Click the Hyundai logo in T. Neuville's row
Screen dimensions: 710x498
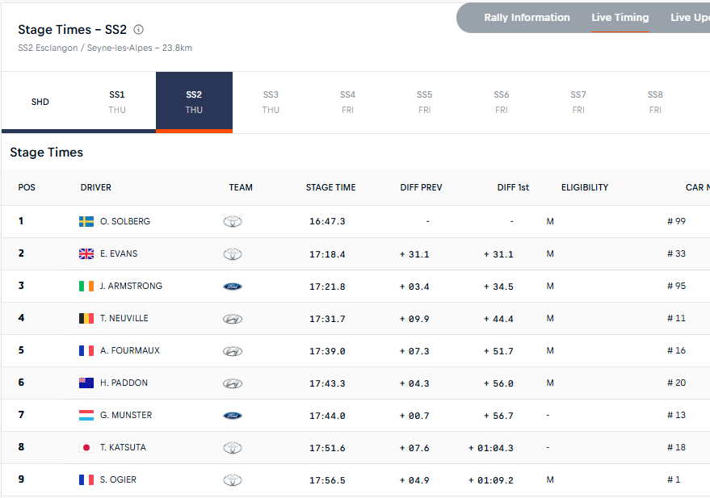[233, 318]
